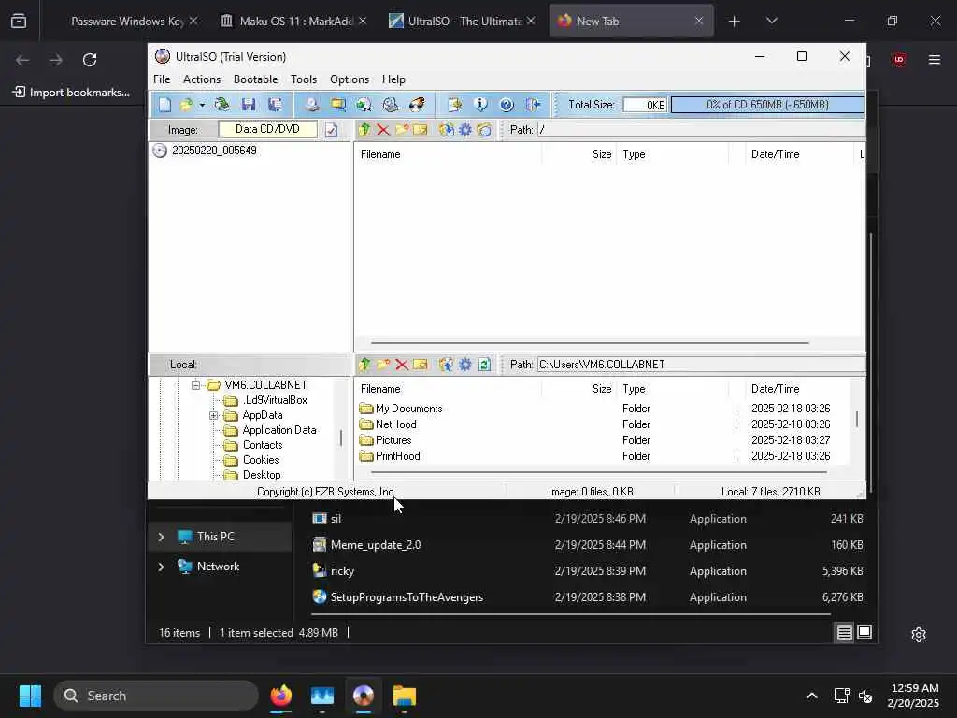Click the image pane Path field

[x=701, y=129]
